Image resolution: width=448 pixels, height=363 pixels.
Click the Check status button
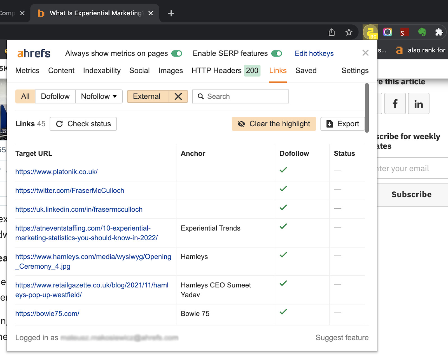tap(83, 124)
